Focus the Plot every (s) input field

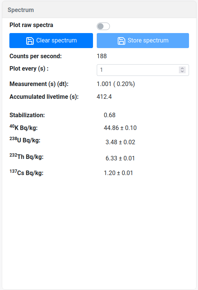pyautogui.click(x=143, y=70)
